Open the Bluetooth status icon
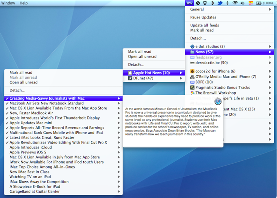This screenshot has height=198, width=277. point(228,3)
